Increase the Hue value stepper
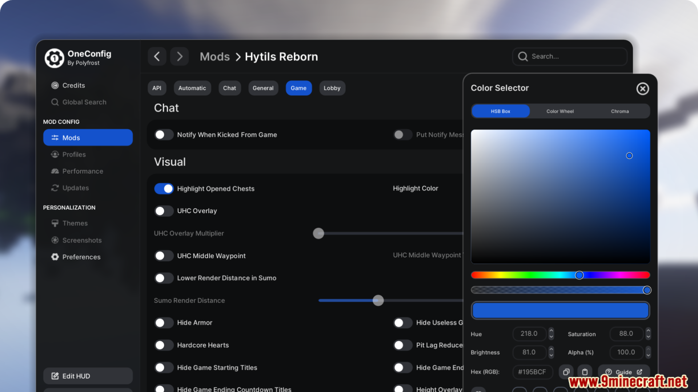Viewport: 698px width, 392px height. tap(551, 330)
